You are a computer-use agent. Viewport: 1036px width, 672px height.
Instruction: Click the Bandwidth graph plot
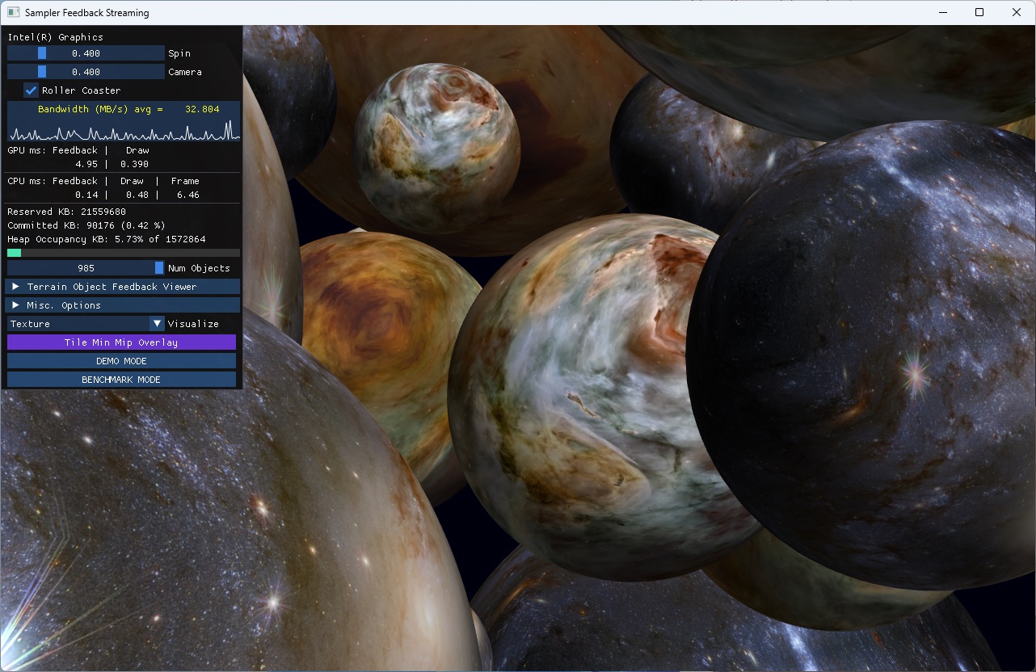124,121
